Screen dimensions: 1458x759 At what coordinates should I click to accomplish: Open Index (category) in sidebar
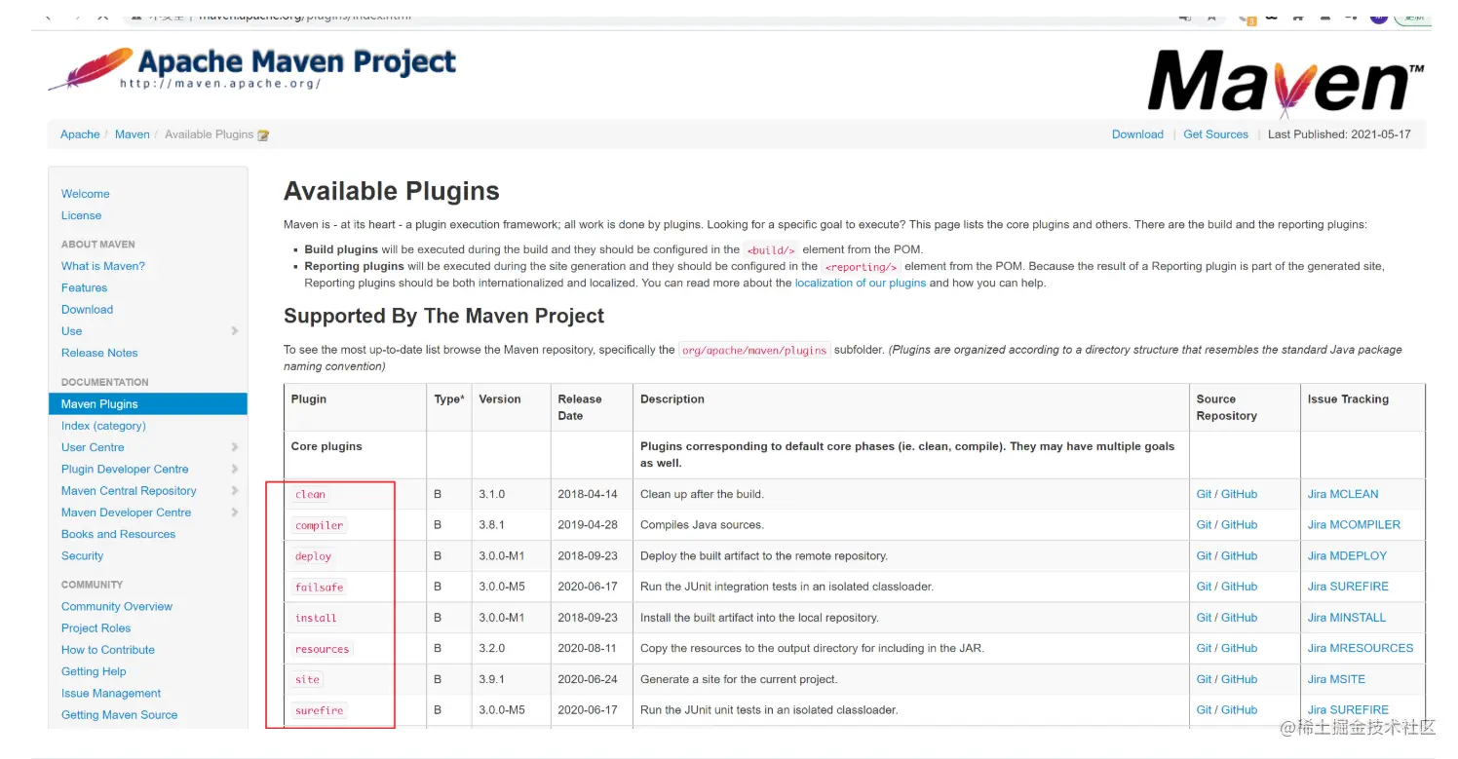click(x=103, y=426)
